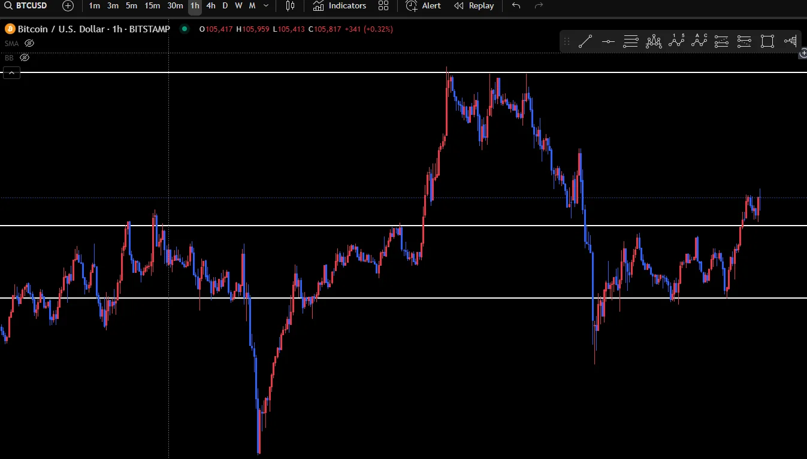Image resolution: width=807 pixels, height=459 pixels.
Task: Start bar Replay mode
Action: tap(474, 6)
